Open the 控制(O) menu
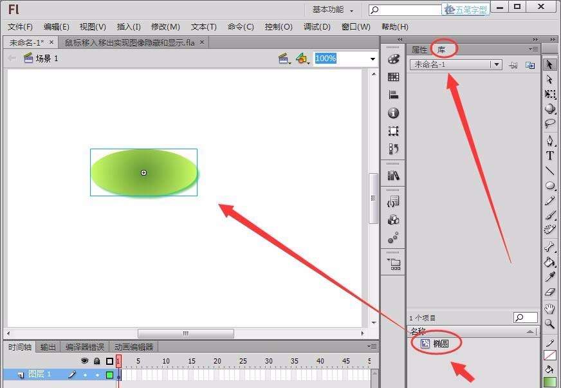 tap(279, 27)
